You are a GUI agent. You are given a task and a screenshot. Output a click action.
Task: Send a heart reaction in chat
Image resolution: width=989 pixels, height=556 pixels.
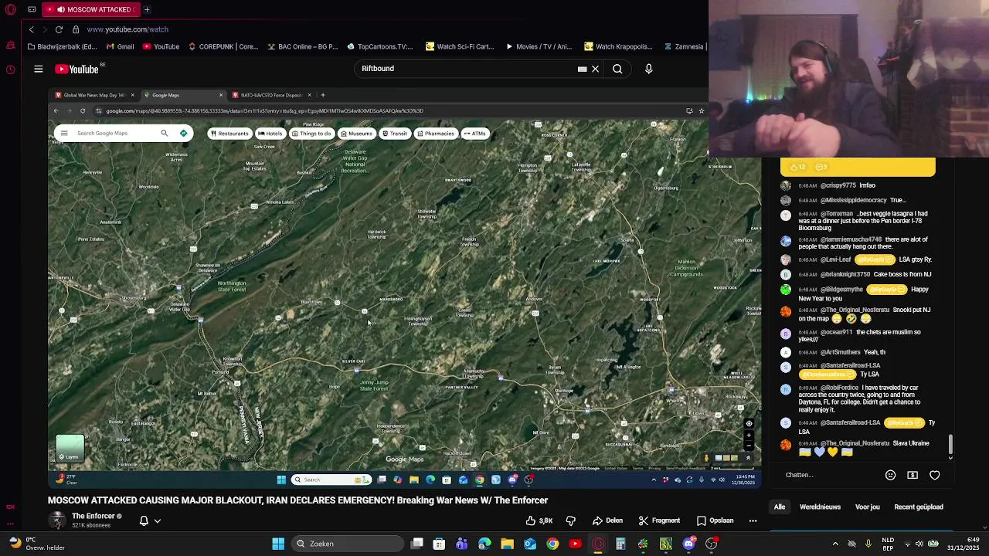(x=935, y=475)
